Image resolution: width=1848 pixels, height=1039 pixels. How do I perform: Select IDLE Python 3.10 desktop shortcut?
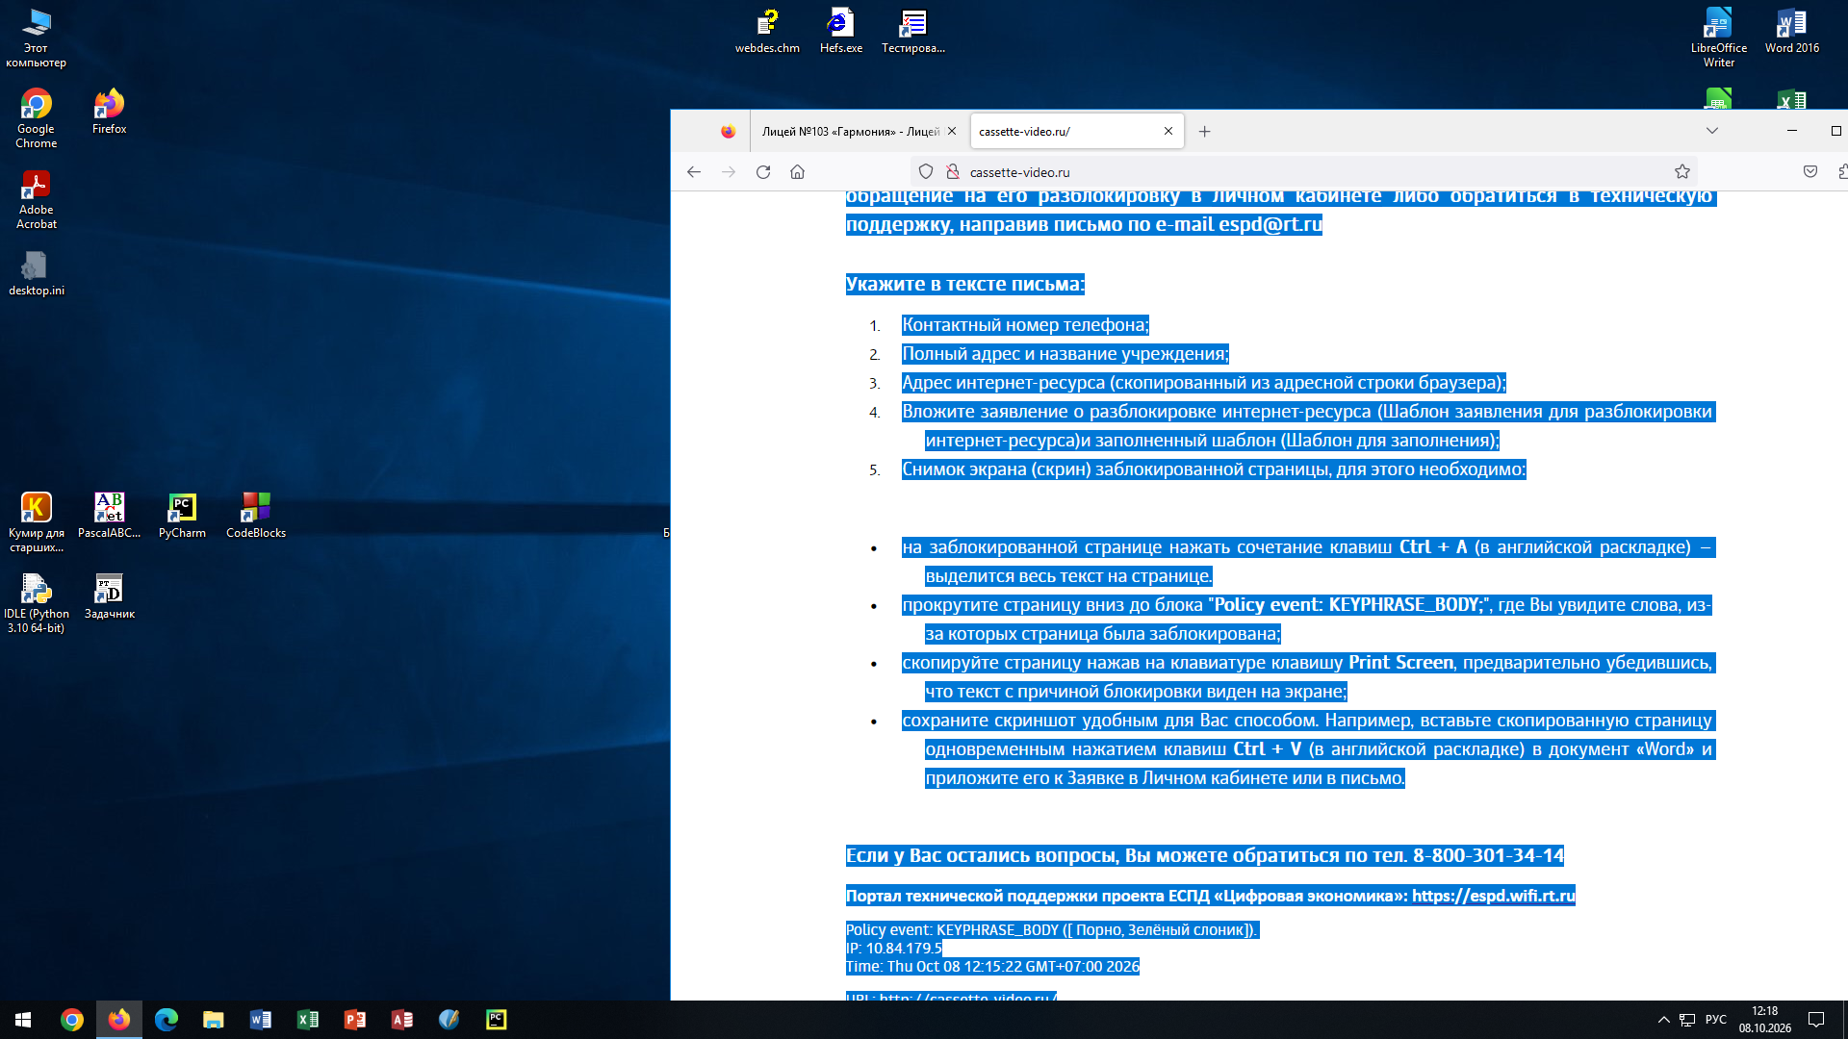point(37,603)
